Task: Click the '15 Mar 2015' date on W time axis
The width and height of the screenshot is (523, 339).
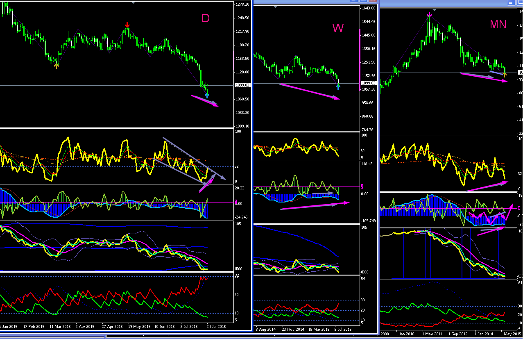Action: (x=319, y=329)
